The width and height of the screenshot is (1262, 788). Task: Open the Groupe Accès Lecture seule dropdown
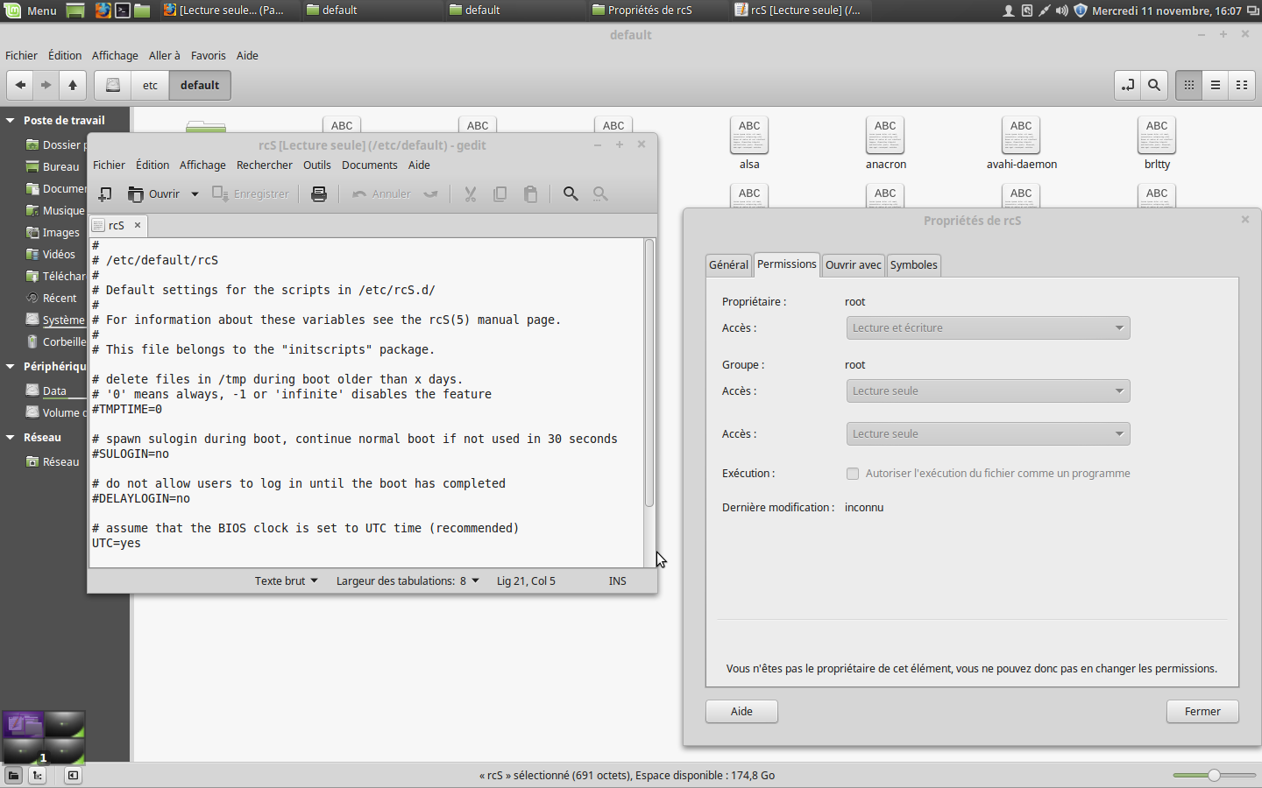pos(988,390)
